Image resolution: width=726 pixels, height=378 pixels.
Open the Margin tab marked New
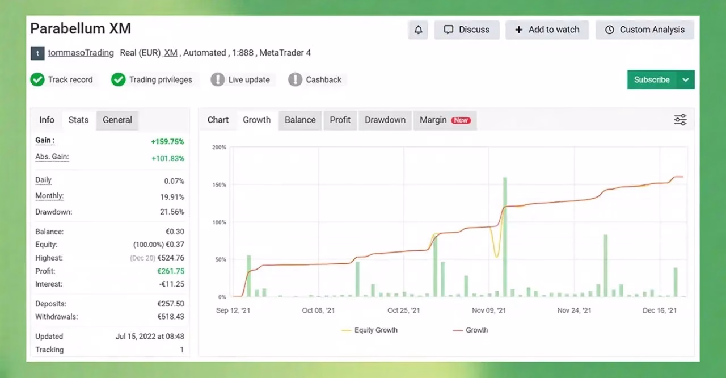click(x=445, y=120)
